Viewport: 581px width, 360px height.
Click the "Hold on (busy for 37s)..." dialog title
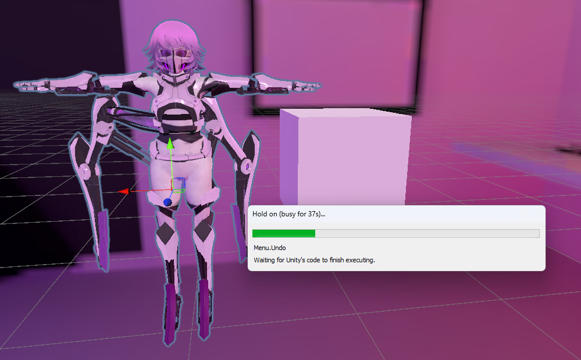coord(288,213)
